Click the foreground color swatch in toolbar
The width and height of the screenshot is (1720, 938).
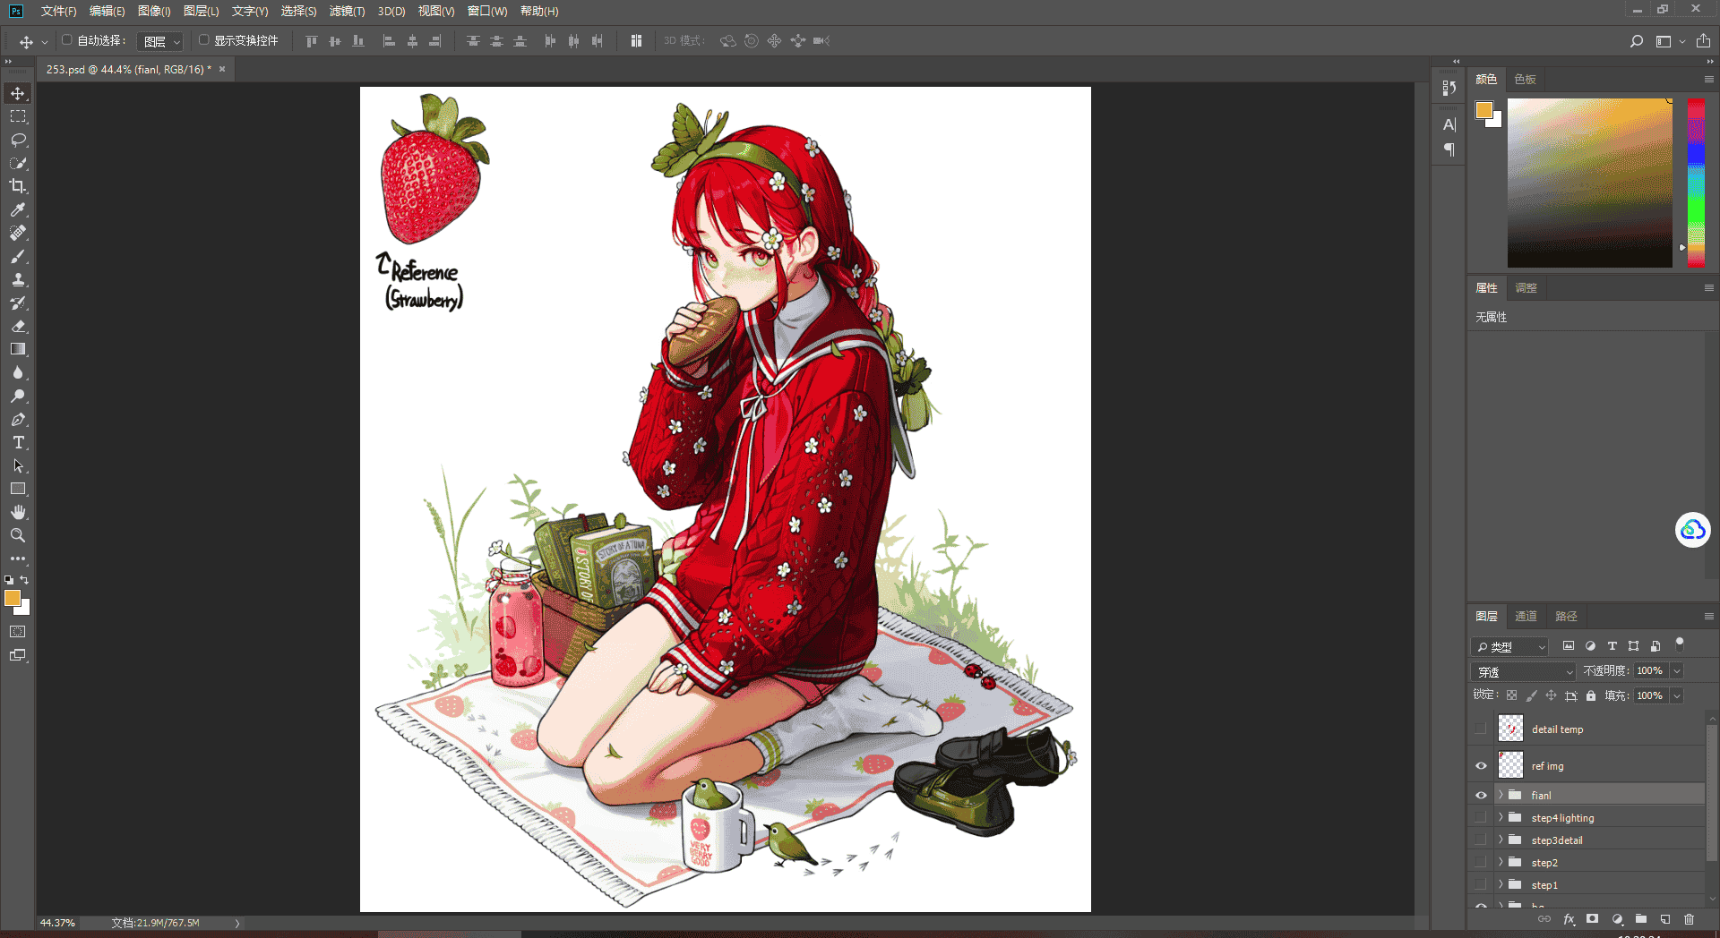[13, 598]
